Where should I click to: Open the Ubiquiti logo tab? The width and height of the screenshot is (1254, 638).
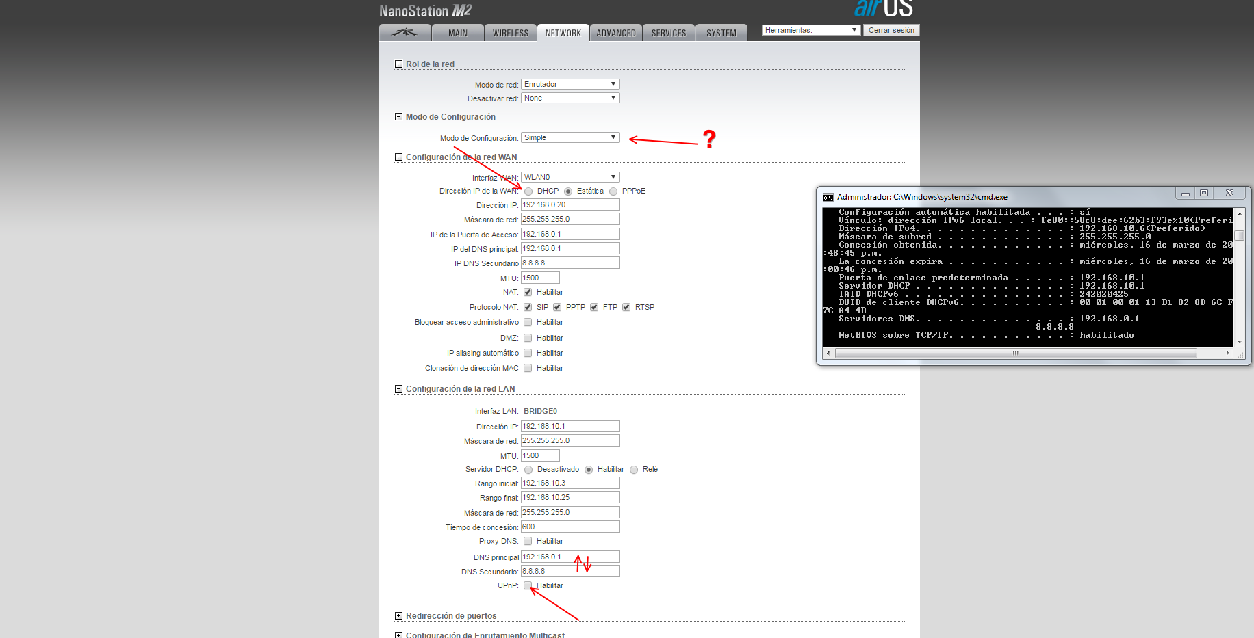click(405, 33)
